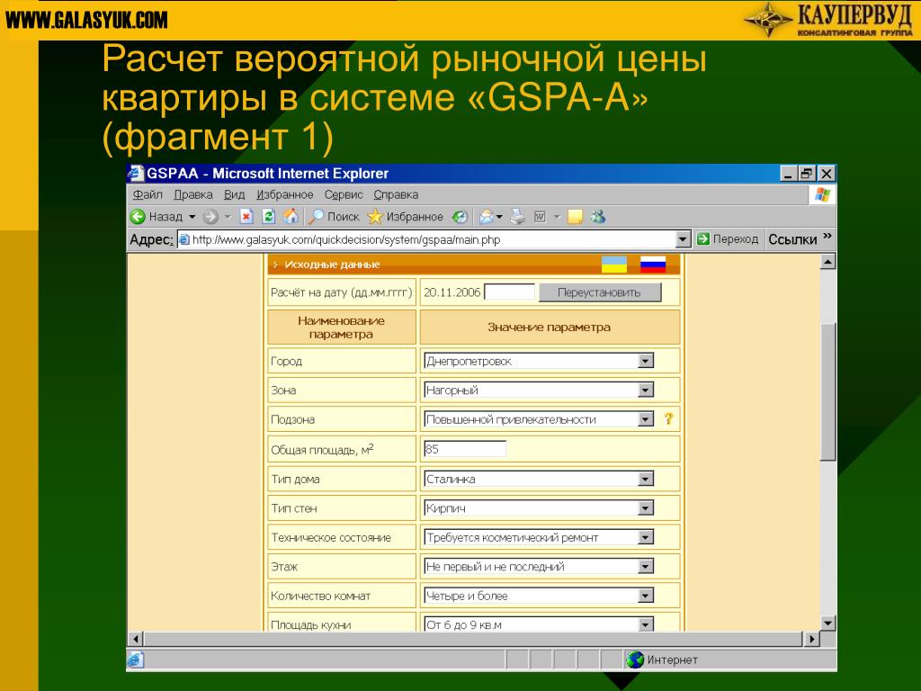
Task: Open the Тип дома dropdown (Сталинка)
Action: [646, 479]
